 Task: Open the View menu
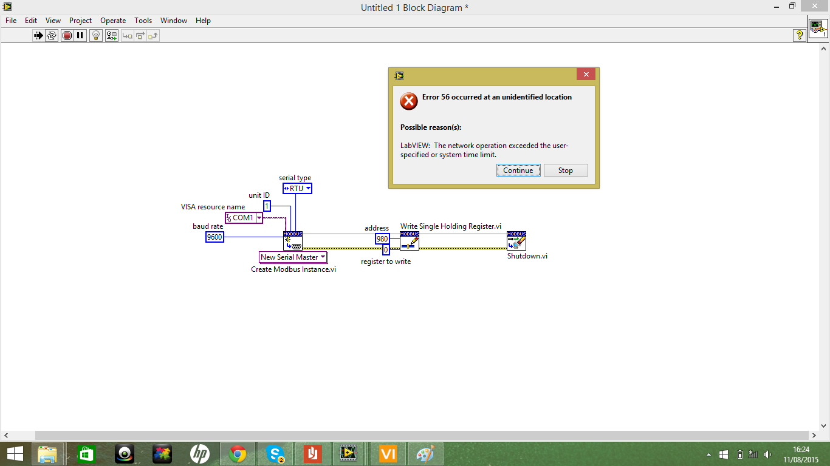click(x=53, y=21)
